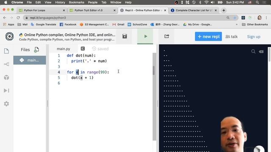Screen dimensions: 271x152
Task: Run the code with the play button
Action: pyautogui.click(x=146, y=36)
